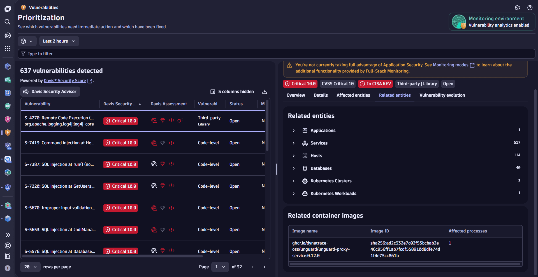The width and height of the screenshot is (538, 277).
Task: Go to the next page arrow
Action: click(265, 267)
